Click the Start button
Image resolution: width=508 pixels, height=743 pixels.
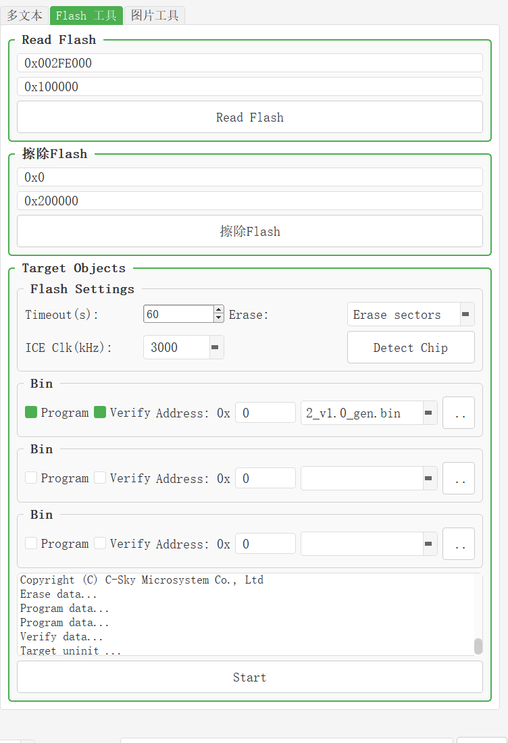coord(250,677)
